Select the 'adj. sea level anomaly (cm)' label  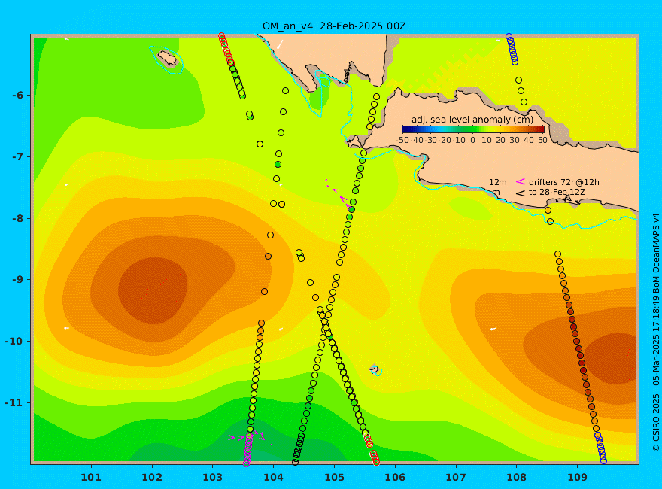click(x=472, y=120)
